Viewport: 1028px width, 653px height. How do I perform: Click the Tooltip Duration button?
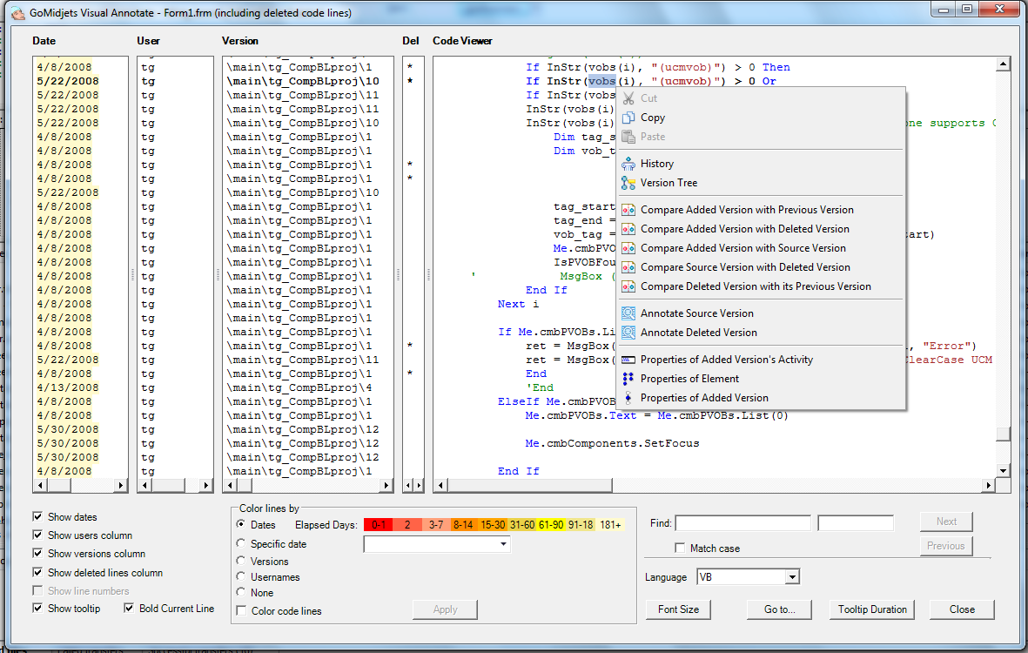click(x=872, y=609)
